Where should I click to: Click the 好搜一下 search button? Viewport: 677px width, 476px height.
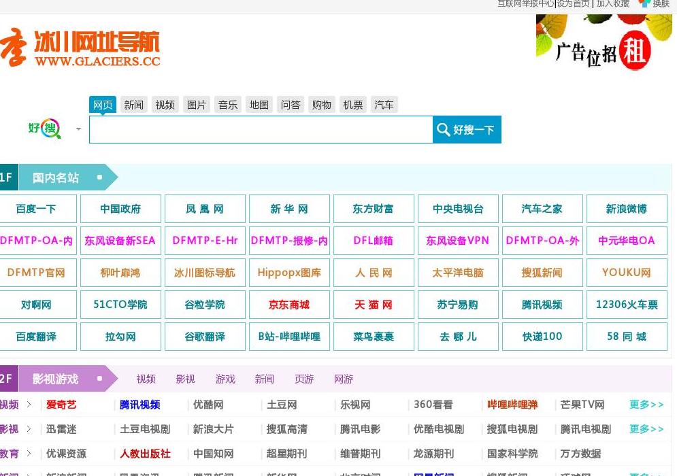point(467,129)
